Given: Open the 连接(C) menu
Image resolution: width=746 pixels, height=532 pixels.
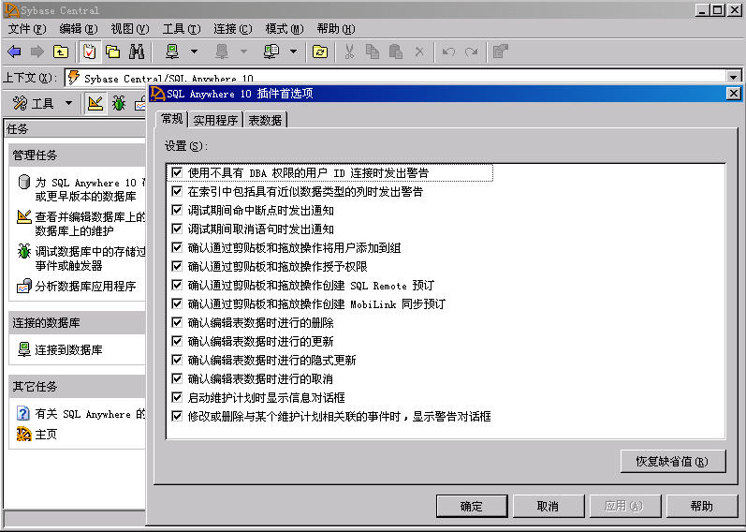Looking at the screenshot, I should (233, 29).
